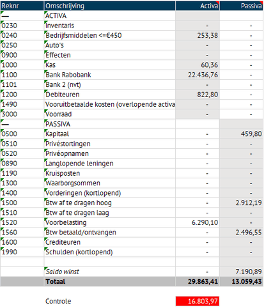This screenshot has height=308, width=264.
Task: Select the Totaal activa cell 29.863,41
Action: click(198, 282)
